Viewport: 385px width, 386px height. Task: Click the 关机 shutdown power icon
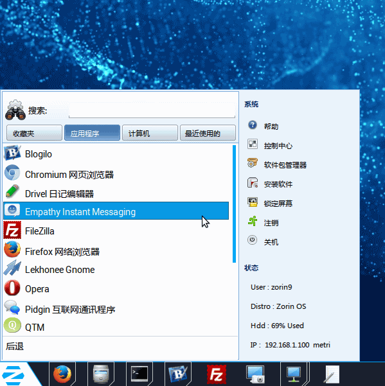point(253,240)
